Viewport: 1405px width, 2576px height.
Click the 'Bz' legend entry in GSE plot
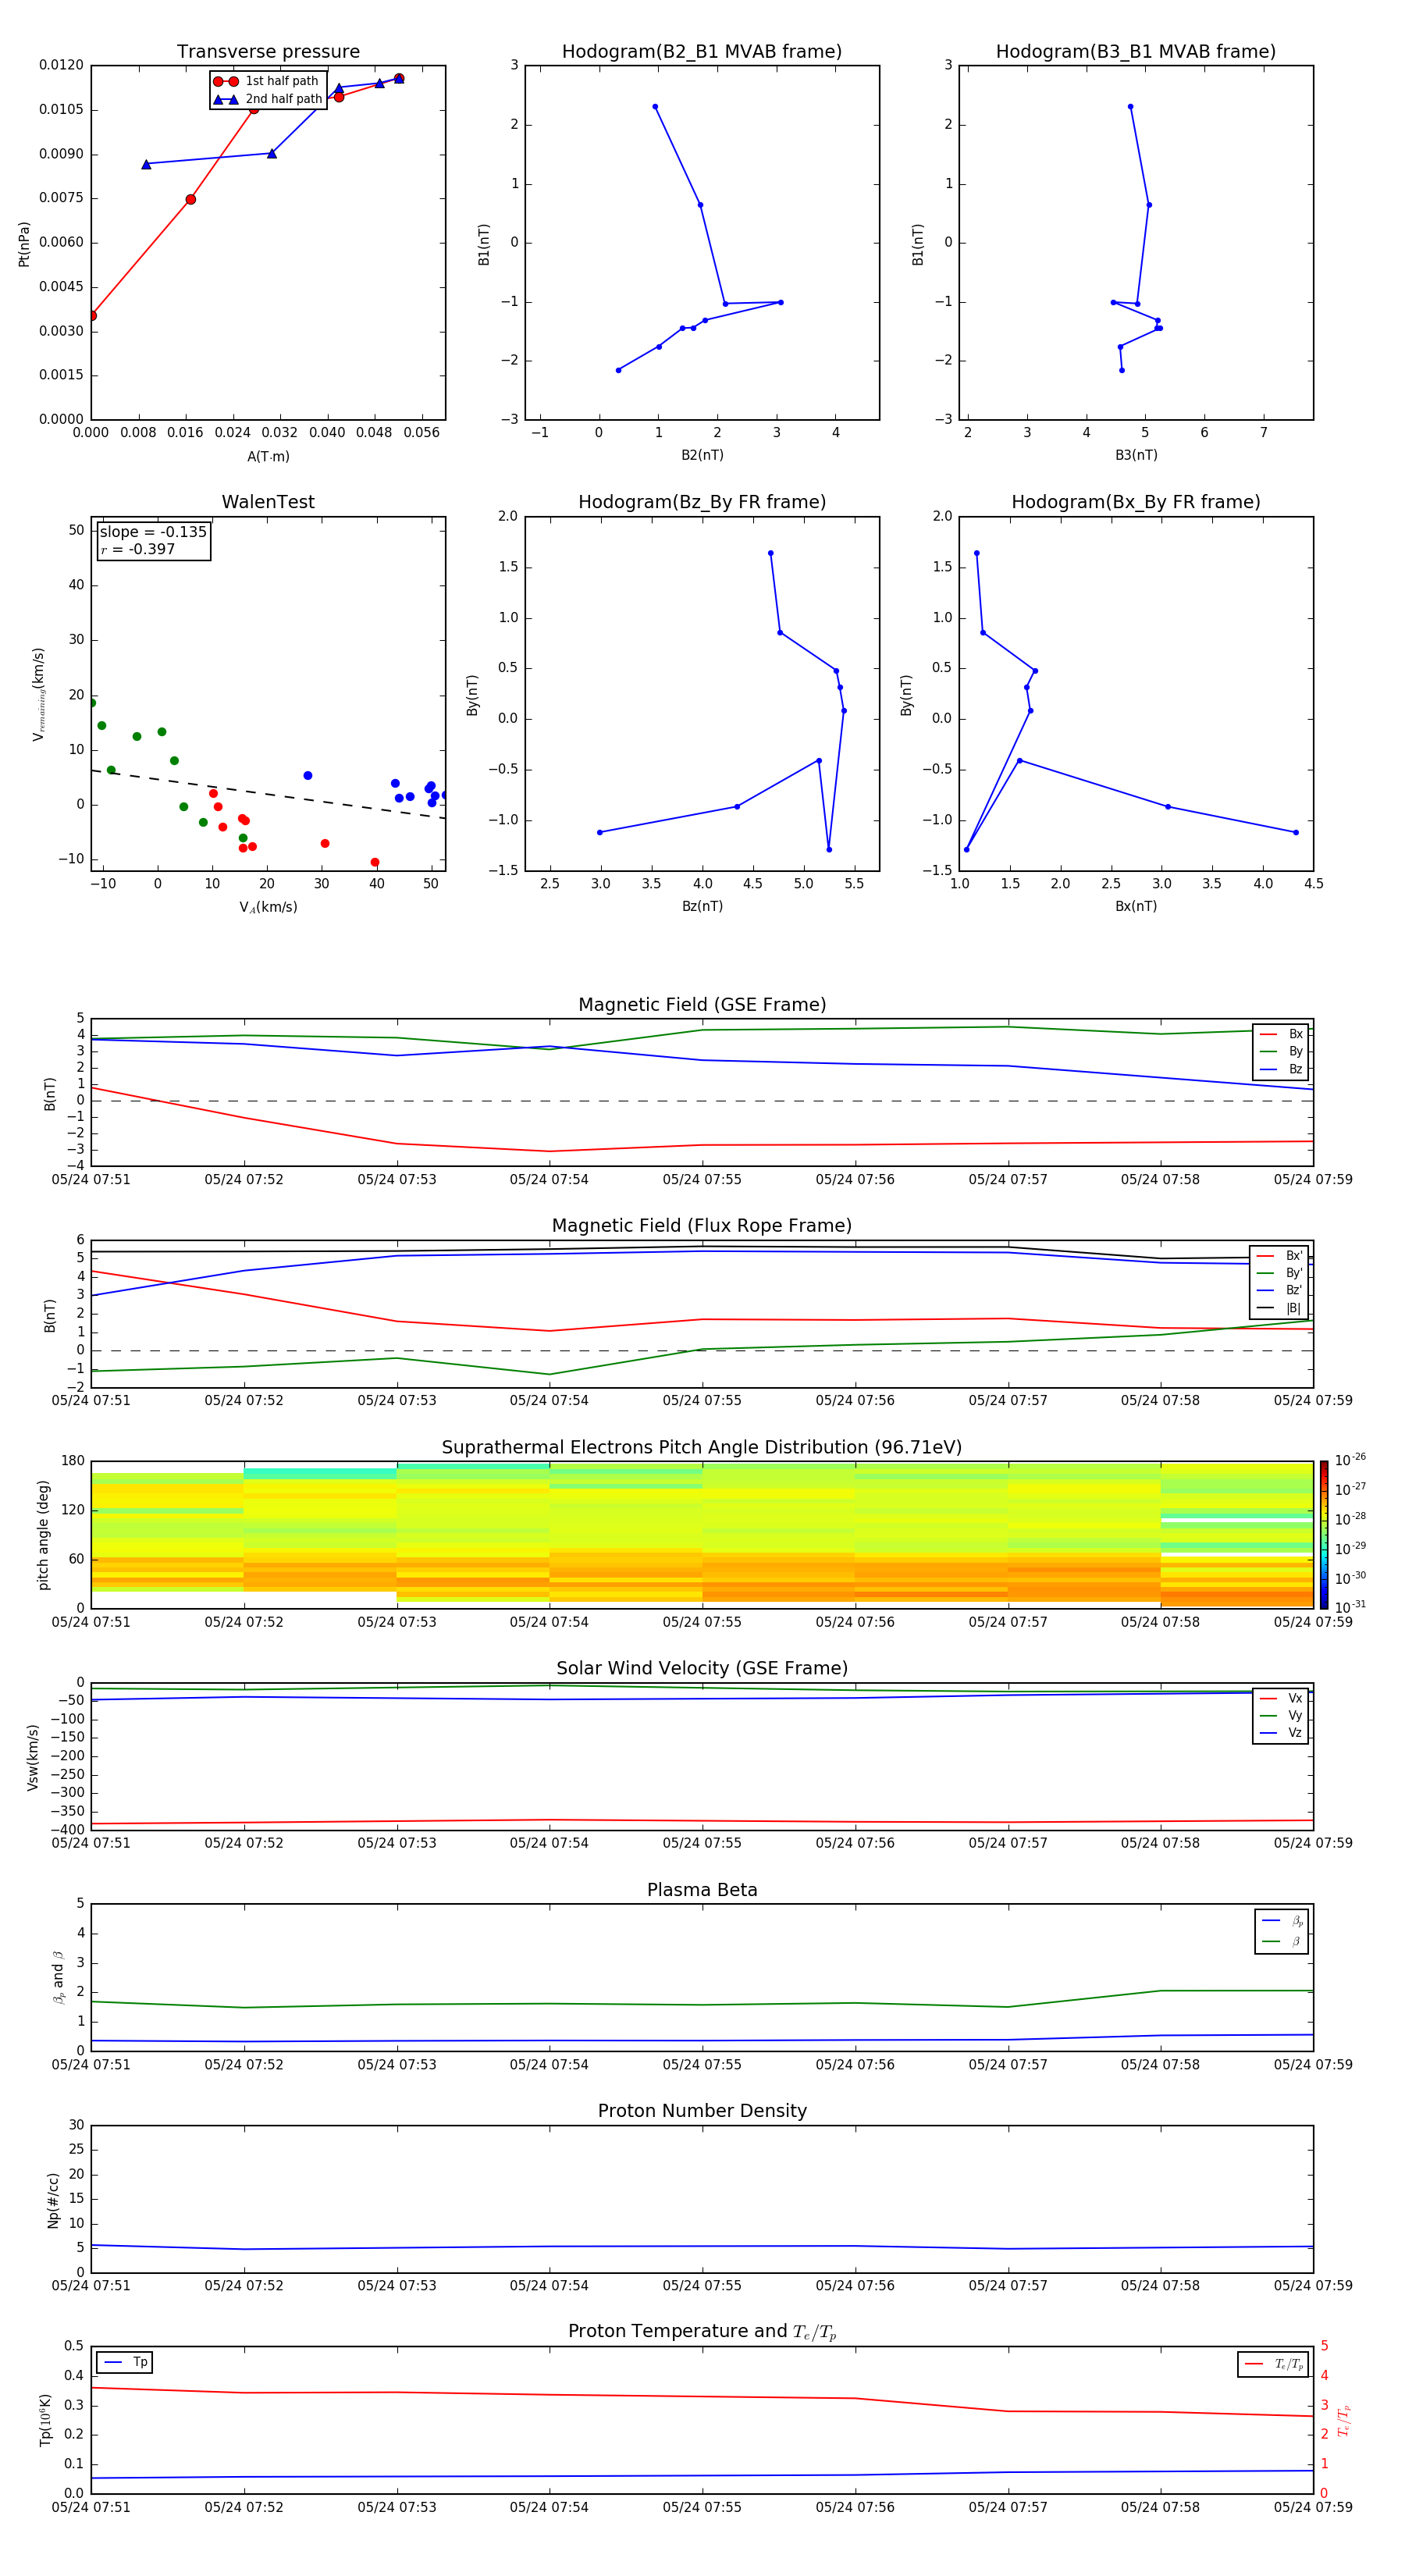tap(1281, 1070)
